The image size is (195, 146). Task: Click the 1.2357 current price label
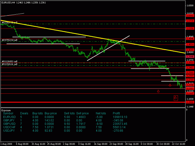click(190, 88)
